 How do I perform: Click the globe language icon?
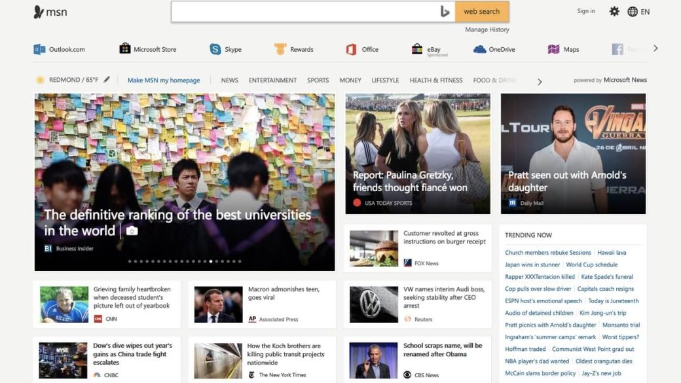coord(633,12)
